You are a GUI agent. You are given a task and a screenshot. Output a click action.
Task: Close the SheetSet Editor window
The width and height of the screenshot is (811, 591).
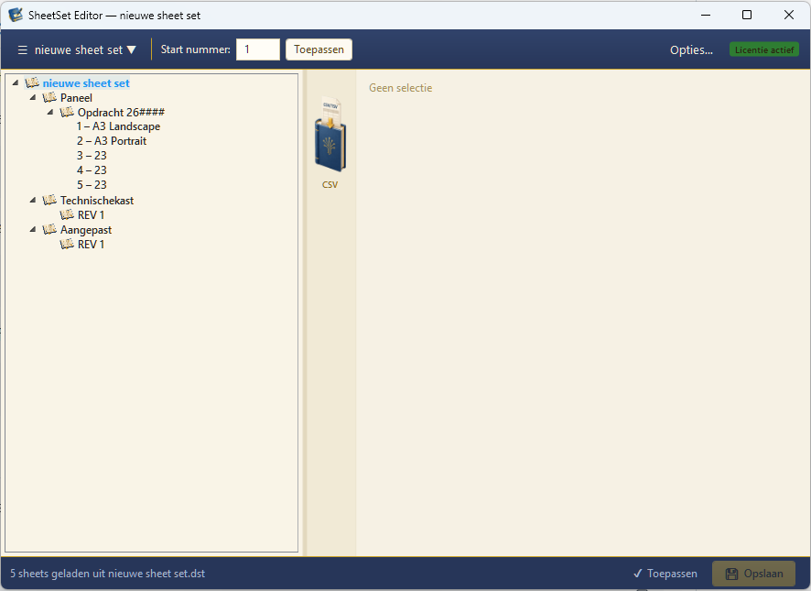[x=789, y=15]
